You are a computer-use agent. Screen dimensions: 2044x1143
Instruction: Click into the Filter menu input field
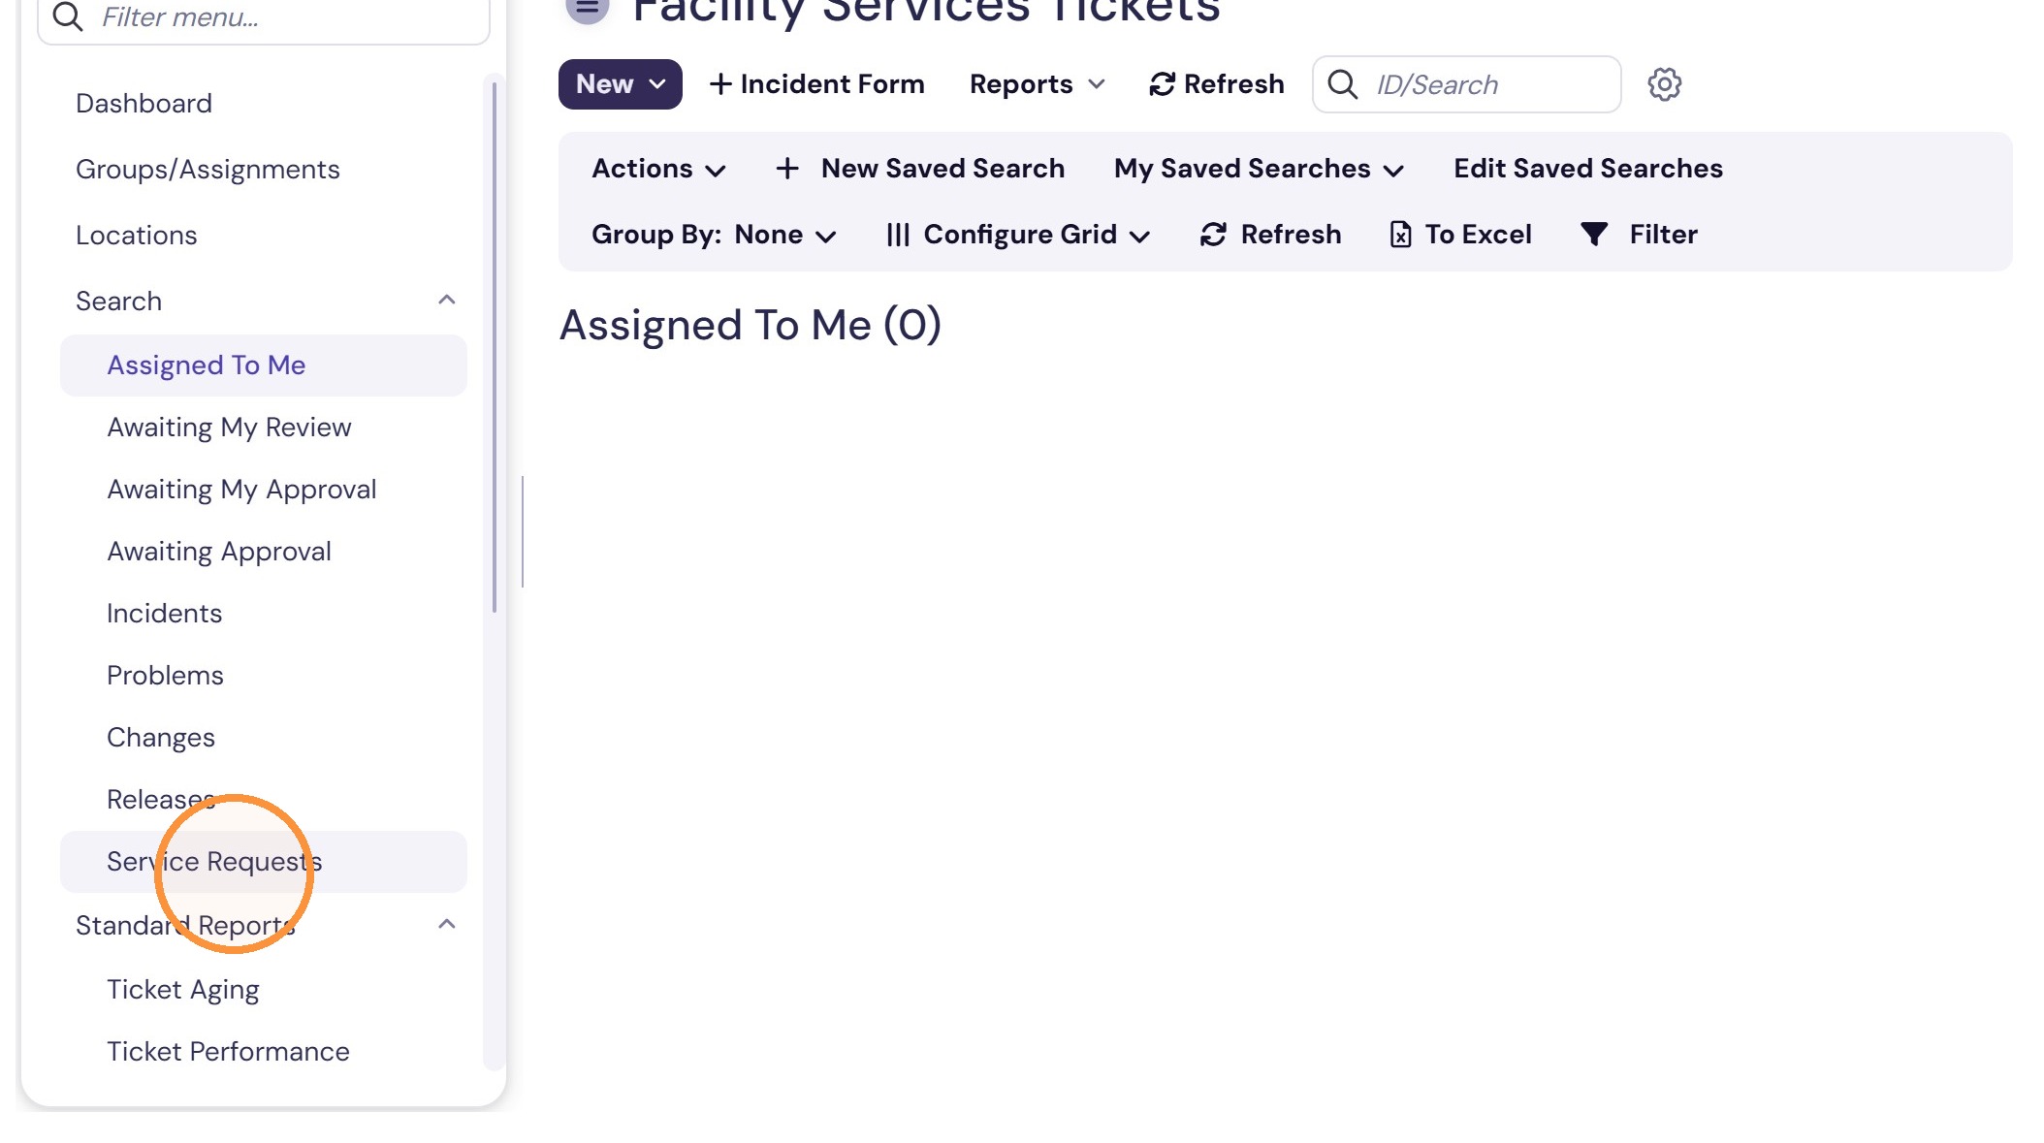(x=264, y=17)
